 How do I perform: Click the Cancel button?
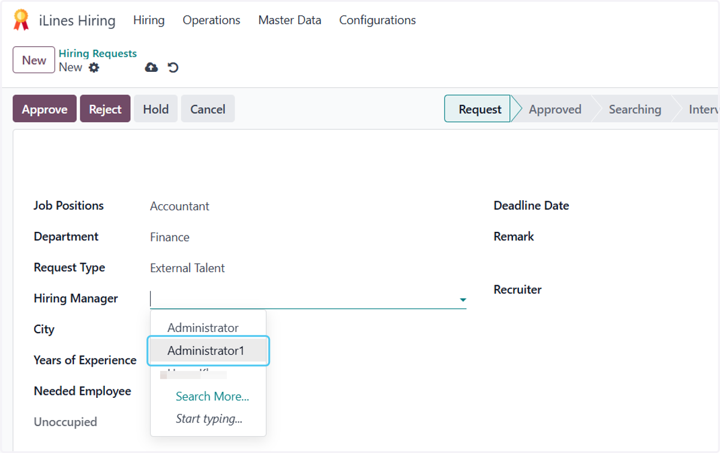click(x=208, y=109)
